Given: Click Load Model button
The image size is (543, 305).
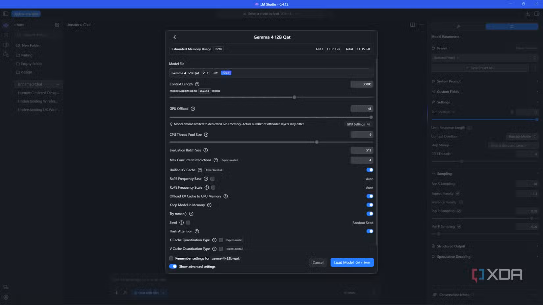Looking at the screenshot, I should (352, 262).
